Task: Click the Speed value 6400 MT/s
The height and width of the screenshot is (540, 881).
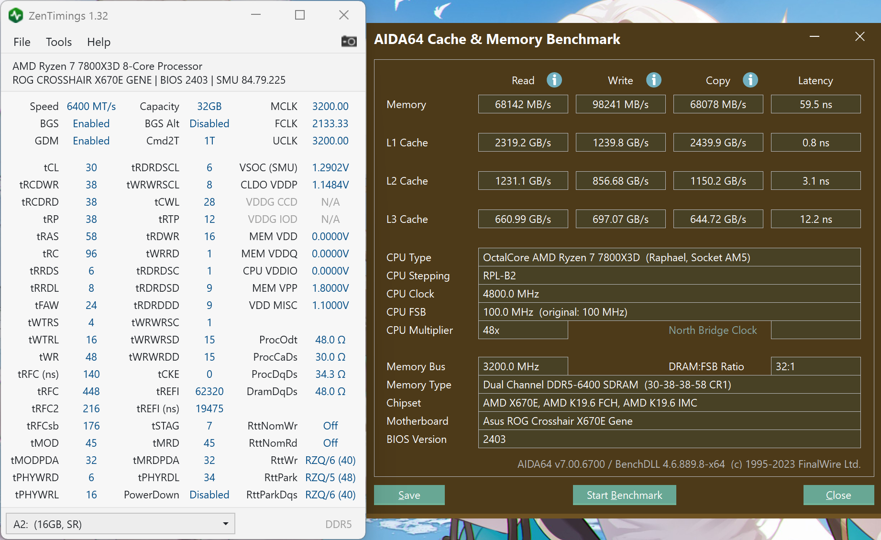Action: [91, 106]
